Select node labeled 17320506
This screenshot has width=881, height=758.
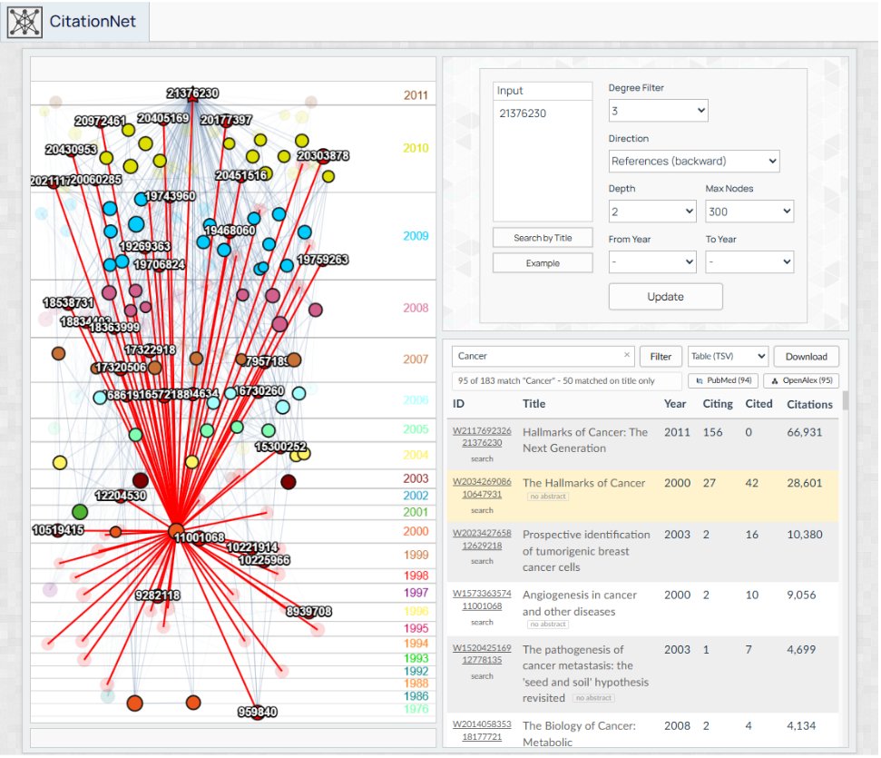[x=121, y=367]
